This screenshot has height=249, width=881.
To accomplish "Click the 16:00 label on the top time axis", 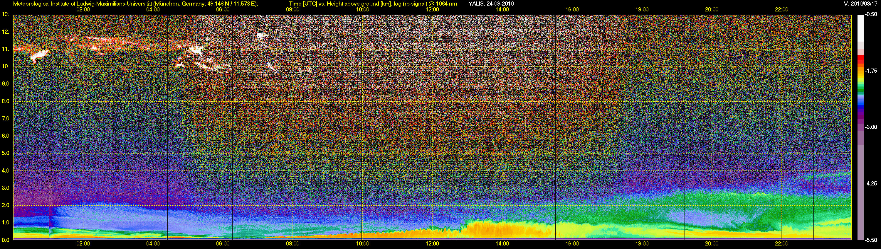I will click(572, 10).
